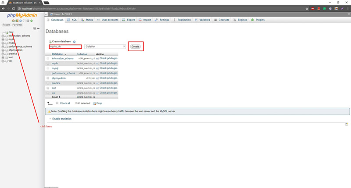
Task: Collapse the top menu bar arrows icon
Action: [x=349, y=14]
